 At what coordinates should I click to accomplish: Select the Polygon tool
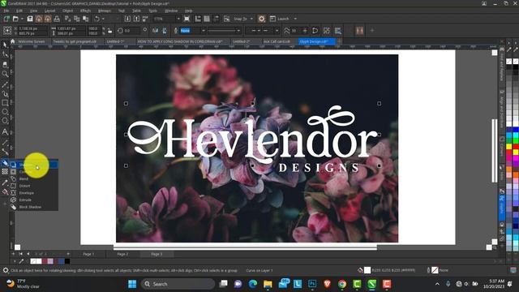5,121
